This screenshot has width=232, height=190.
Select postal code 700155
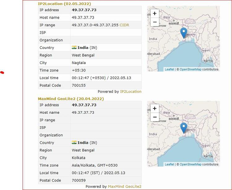pos(79,85)
